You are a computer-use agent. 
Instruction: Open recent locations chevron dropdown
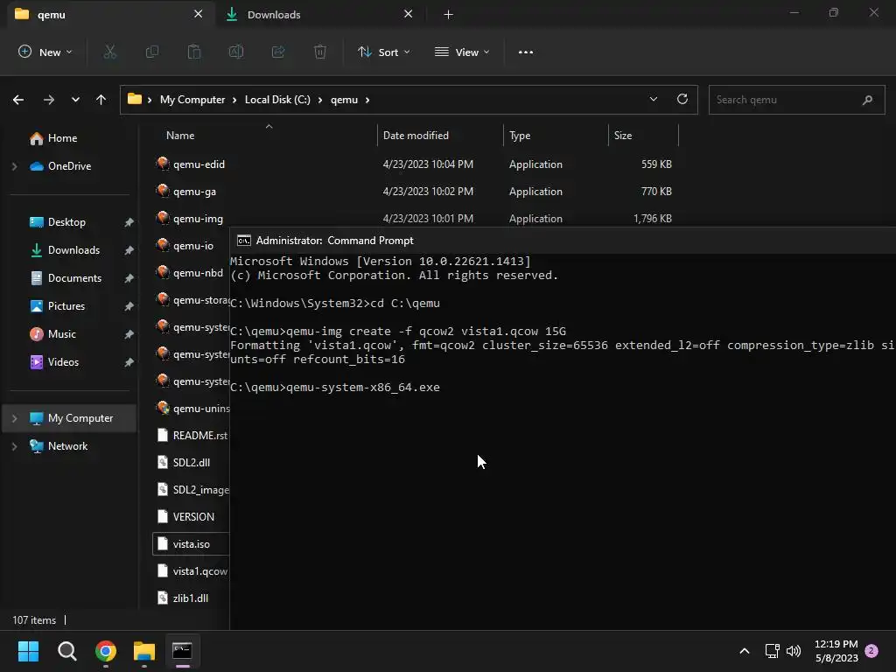point(75,100)
